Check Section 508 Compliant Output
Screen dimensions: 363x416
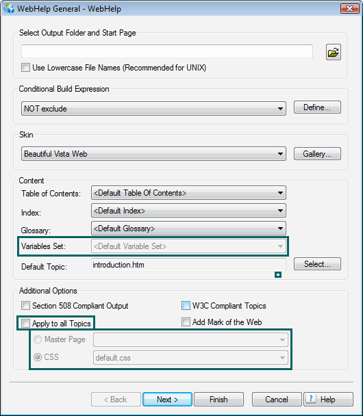click(25, 306)
